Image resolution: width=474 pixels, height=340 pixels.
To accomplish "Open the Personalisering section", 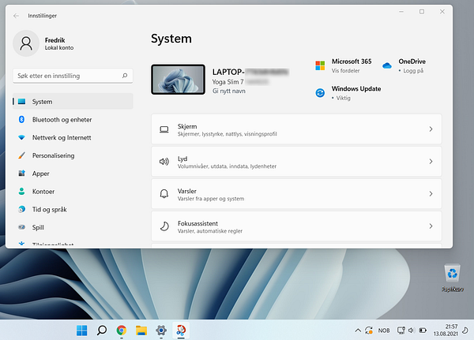I will [54, 155].
